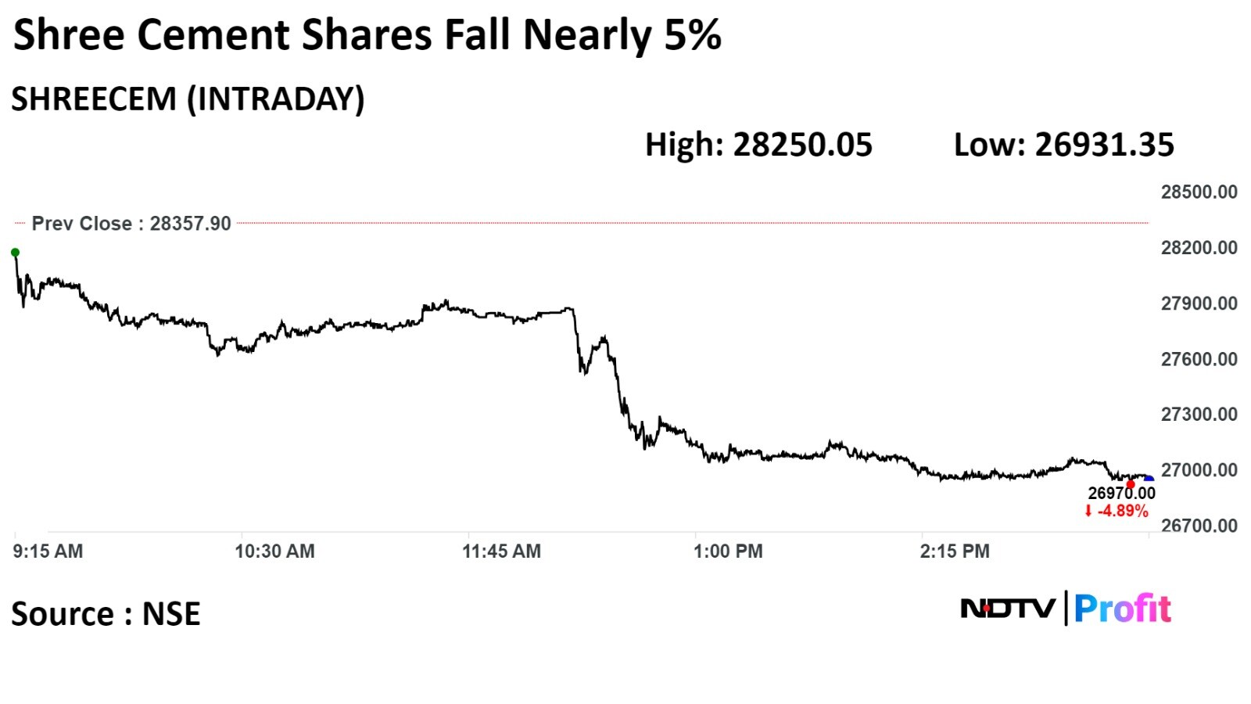This screenshot has height=704, width=1251.
Task: Click the 27600.00 price axis label
Action: (1199, 359)
